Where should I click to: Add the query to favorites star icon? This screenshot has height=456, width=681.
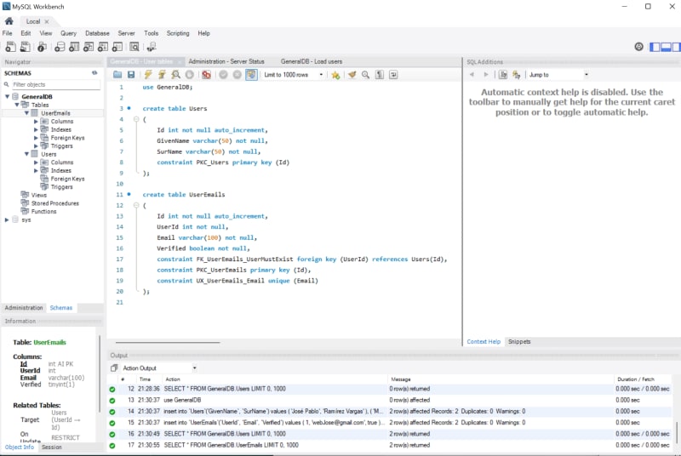click(x=335, y=75)
